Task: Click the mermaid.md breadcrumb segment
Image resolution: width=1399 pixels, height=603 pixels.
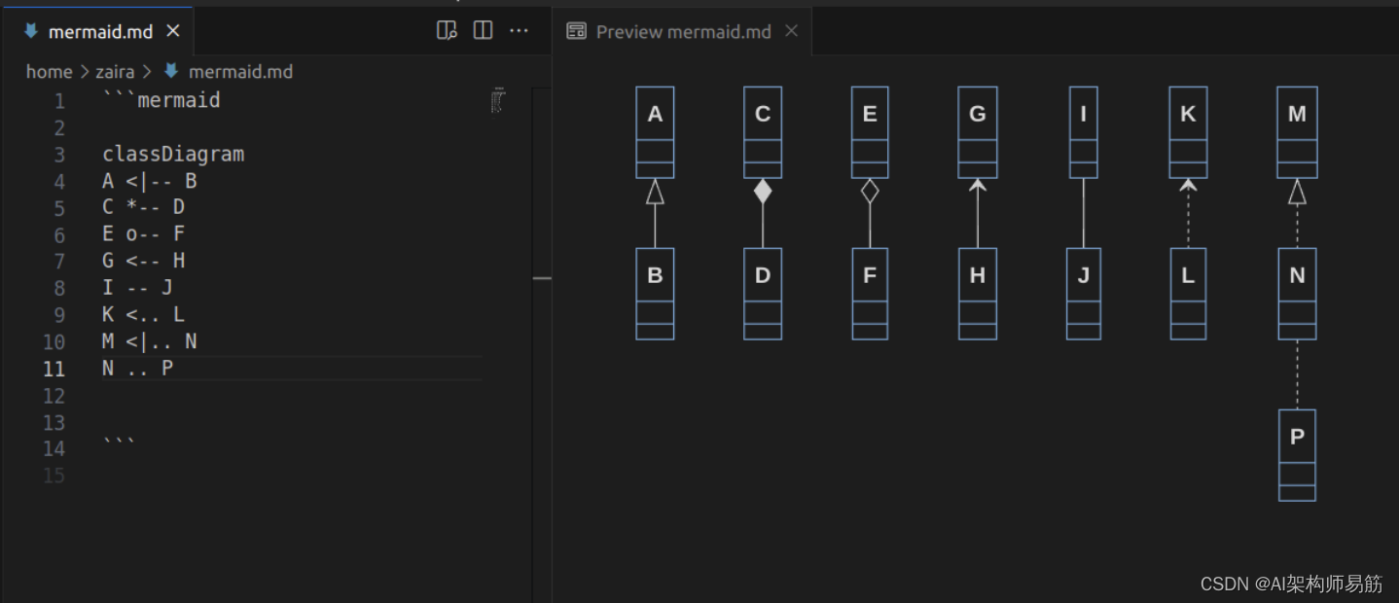Action: point(240,72)
